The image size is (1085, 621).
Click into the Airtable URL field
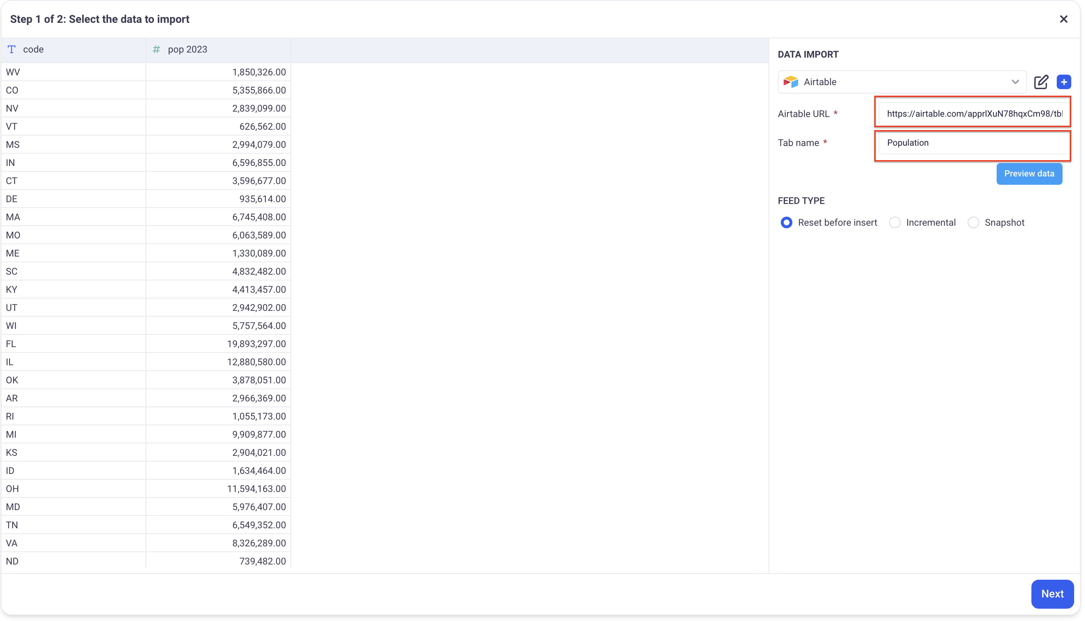[974, 113]
